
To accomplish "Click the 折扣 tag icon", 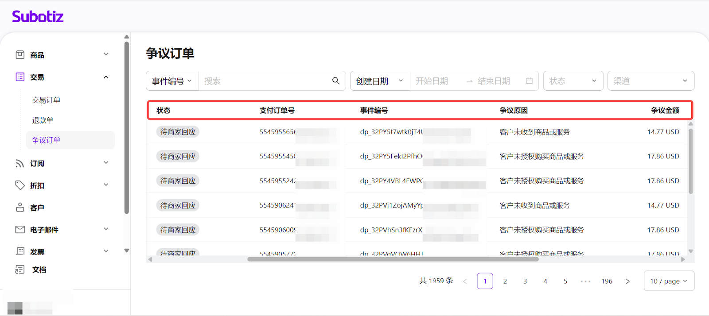I will click(x=20, y=185).
